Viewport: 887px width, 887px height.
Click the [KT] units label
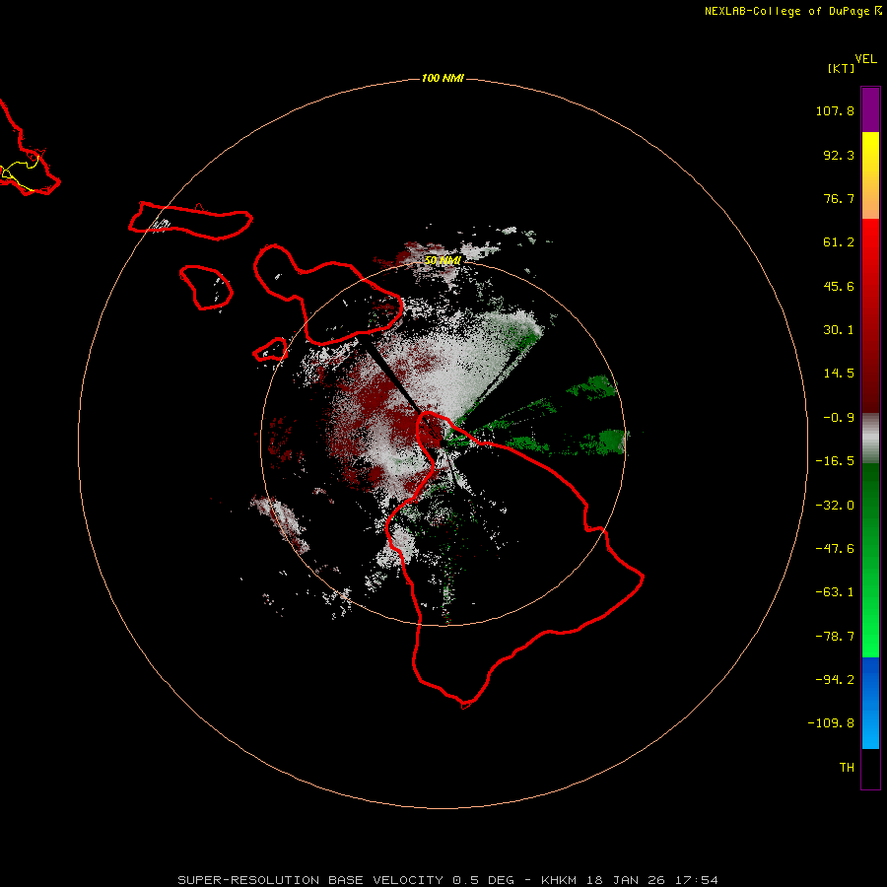841,68
